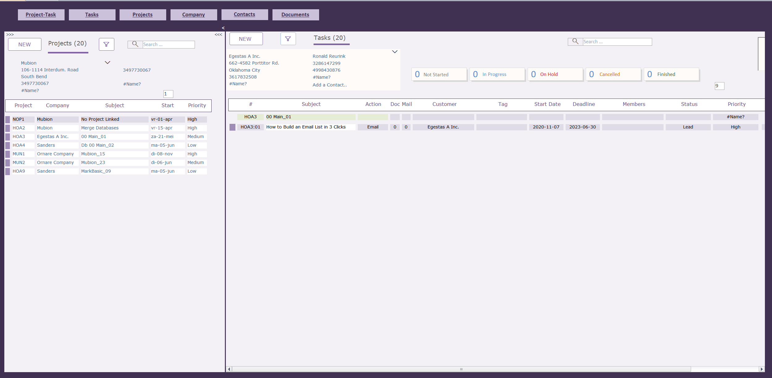Click Sanders company in HOA4 row
The width and height of the screenshot is (772, 378).
pyautogui.click(x=57, y=145)
